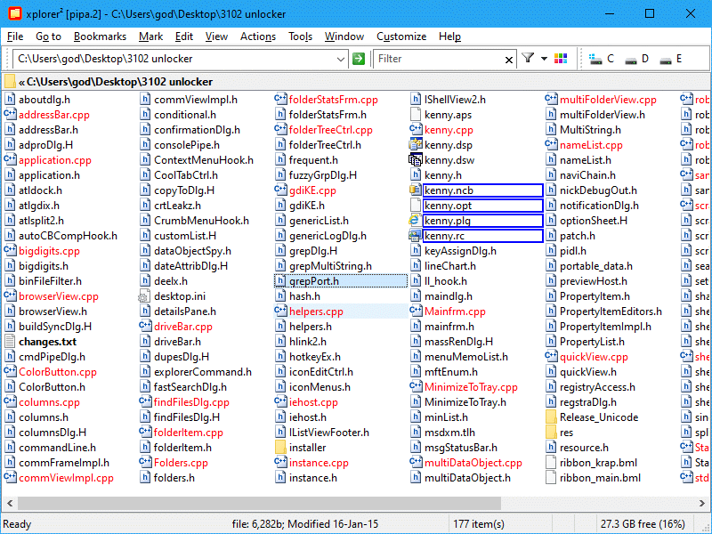
Task: Open the Edit menu
Action: [184, 36]
